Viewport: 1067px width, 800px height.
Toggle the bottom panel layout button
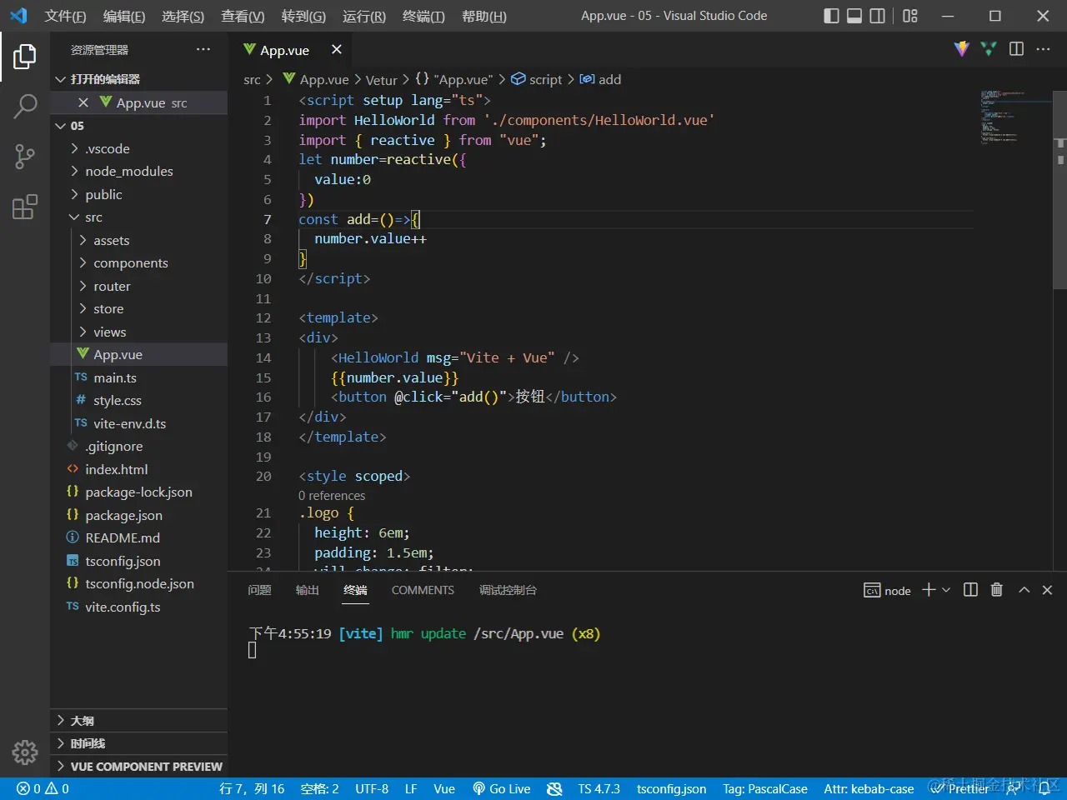[x=854, y=16]
